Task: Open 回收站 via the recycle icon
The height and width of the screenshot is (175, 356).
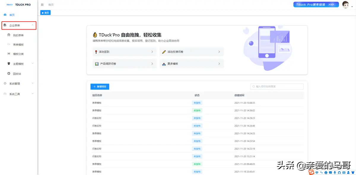Action: click(9, 73)
